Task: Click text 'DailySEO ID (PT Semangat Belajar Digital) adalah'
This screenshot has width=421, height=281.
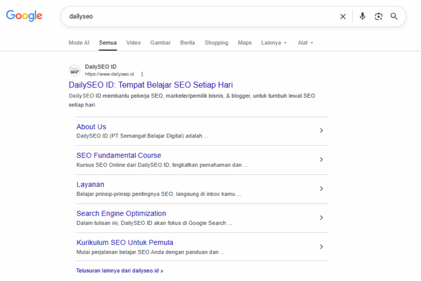Action: (x=139, y=136)
